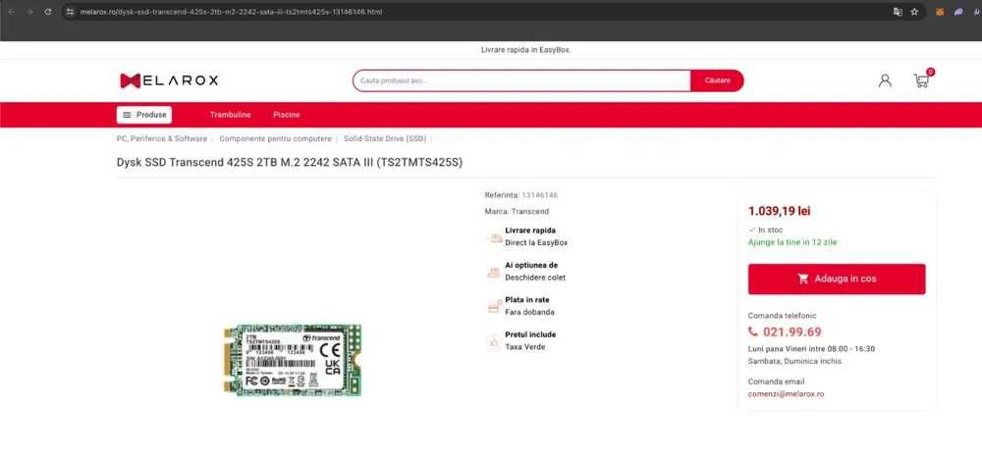Click the Plata in rate card icon
Screen dimensions: 982x463
click(495, 307)
